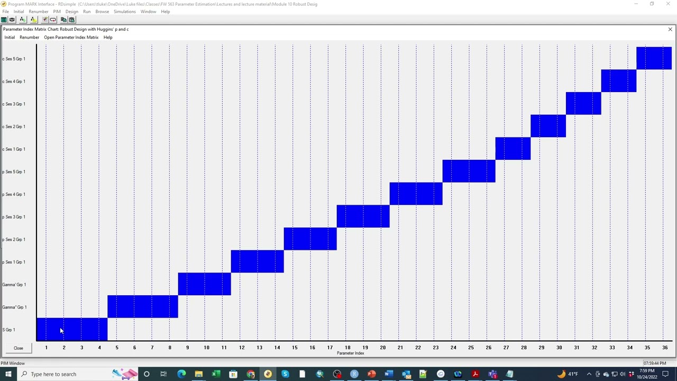Image resolution: width=677 pixels, height=381 pixels.
Task: Select the p Ses 4 Grp 1 block
Action: (416, 194)
